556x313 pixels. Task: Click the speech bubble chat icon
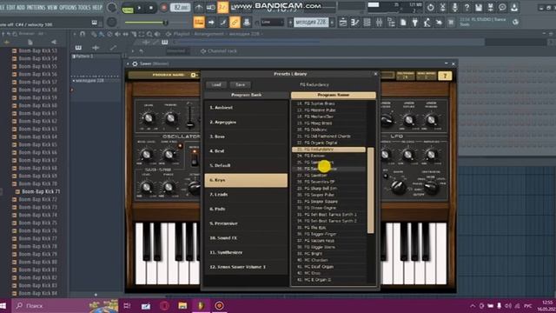pos(502,7)
